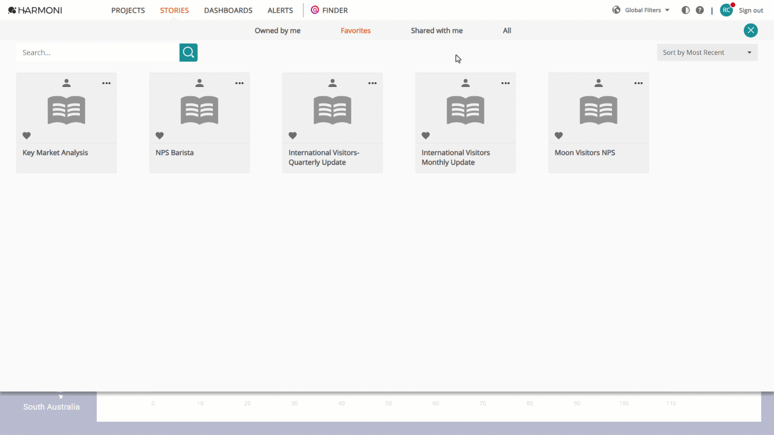Screen dimensions: 774x435
Task: Toggle favorite heart on NPS Barista
Action: click(x=160, y=136)
